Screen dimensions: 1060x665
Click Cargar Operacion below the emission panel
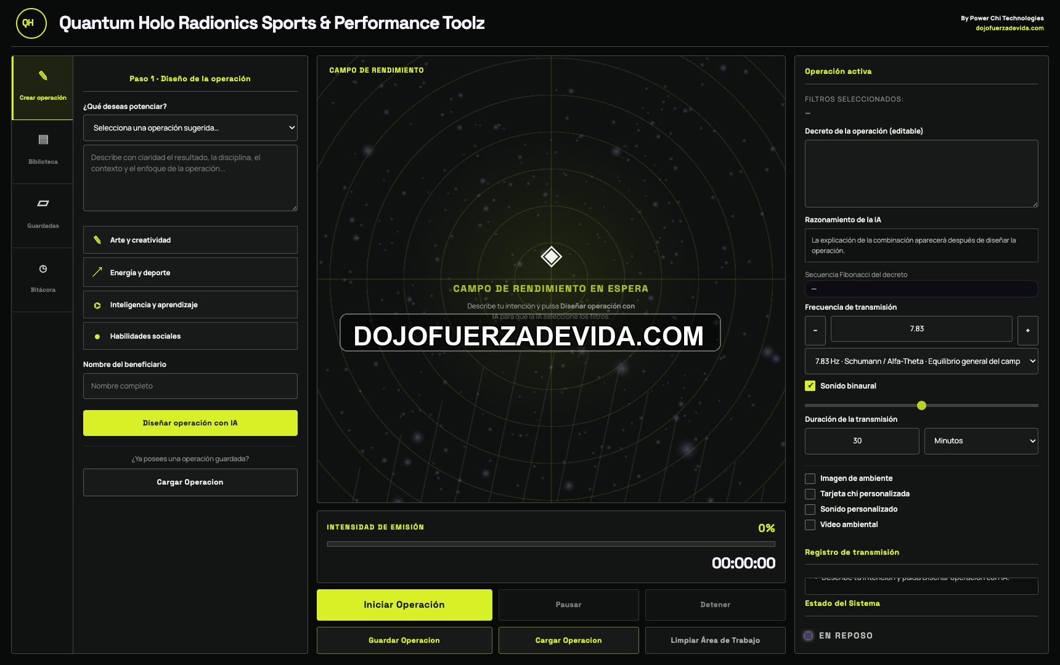(x=568, y=640)
